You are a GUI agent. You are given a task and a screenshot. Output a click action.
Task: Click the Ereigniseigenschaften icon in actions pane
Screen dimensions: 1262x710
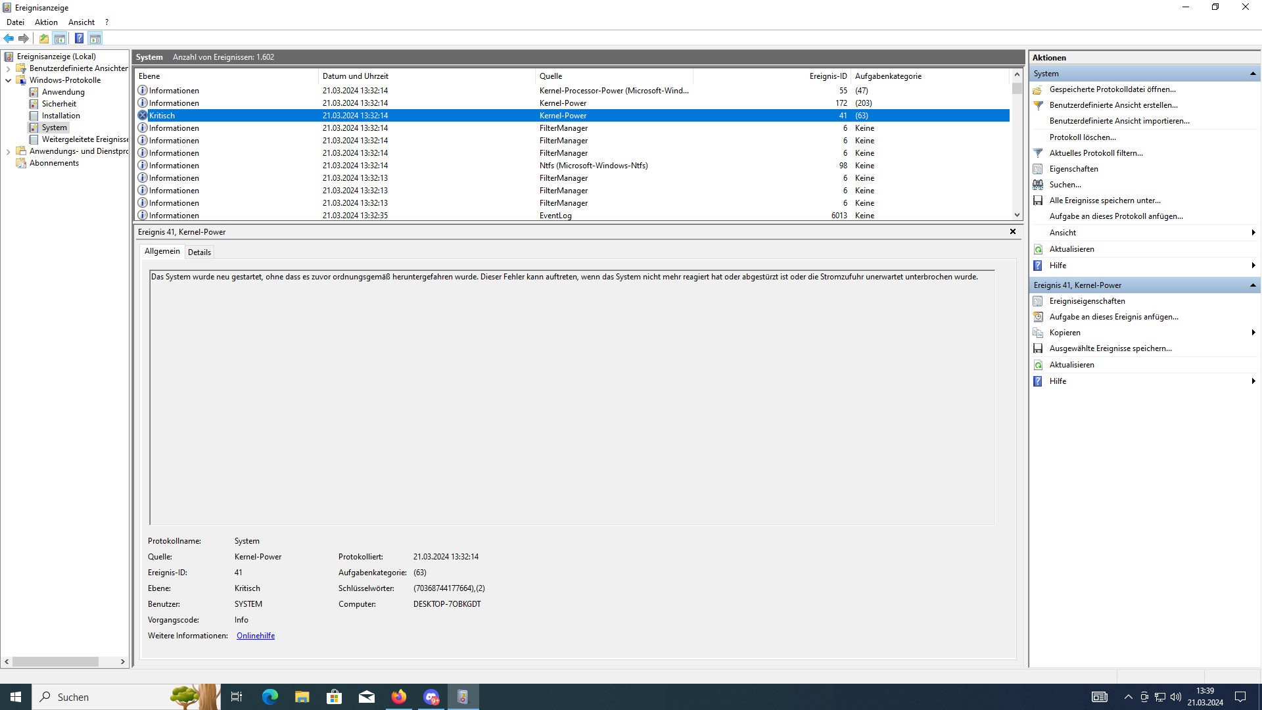click(x=1038, y=301)
